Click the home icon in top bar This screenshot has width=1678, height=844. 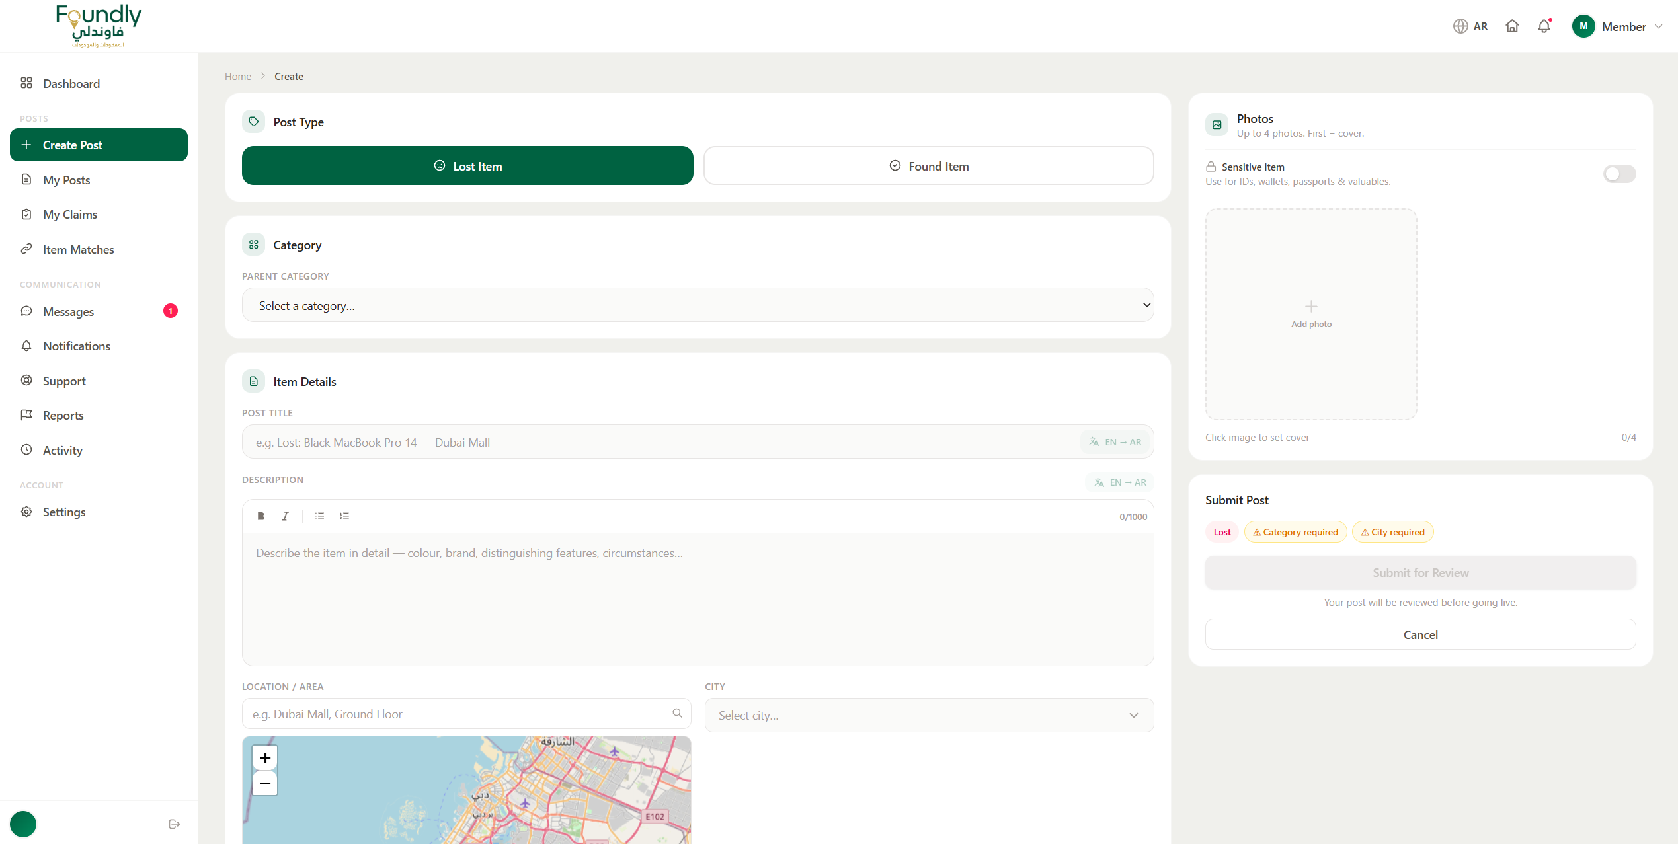(1512, 26)
